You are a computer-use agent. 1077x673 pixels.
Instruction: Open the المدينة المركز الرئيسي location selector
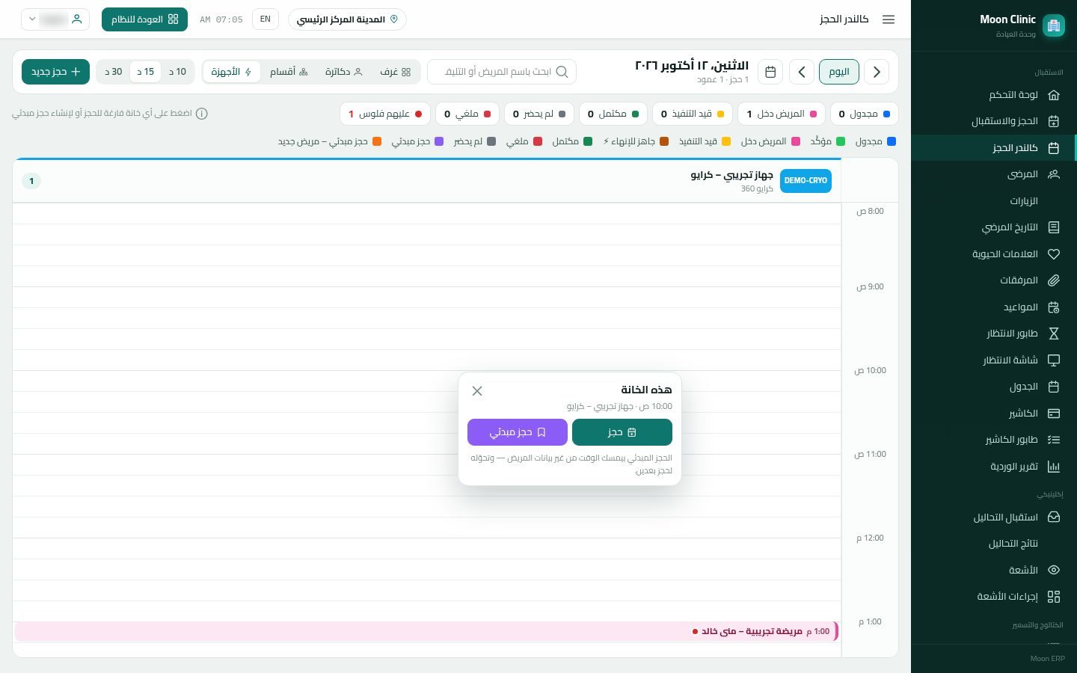click(347, 19)
